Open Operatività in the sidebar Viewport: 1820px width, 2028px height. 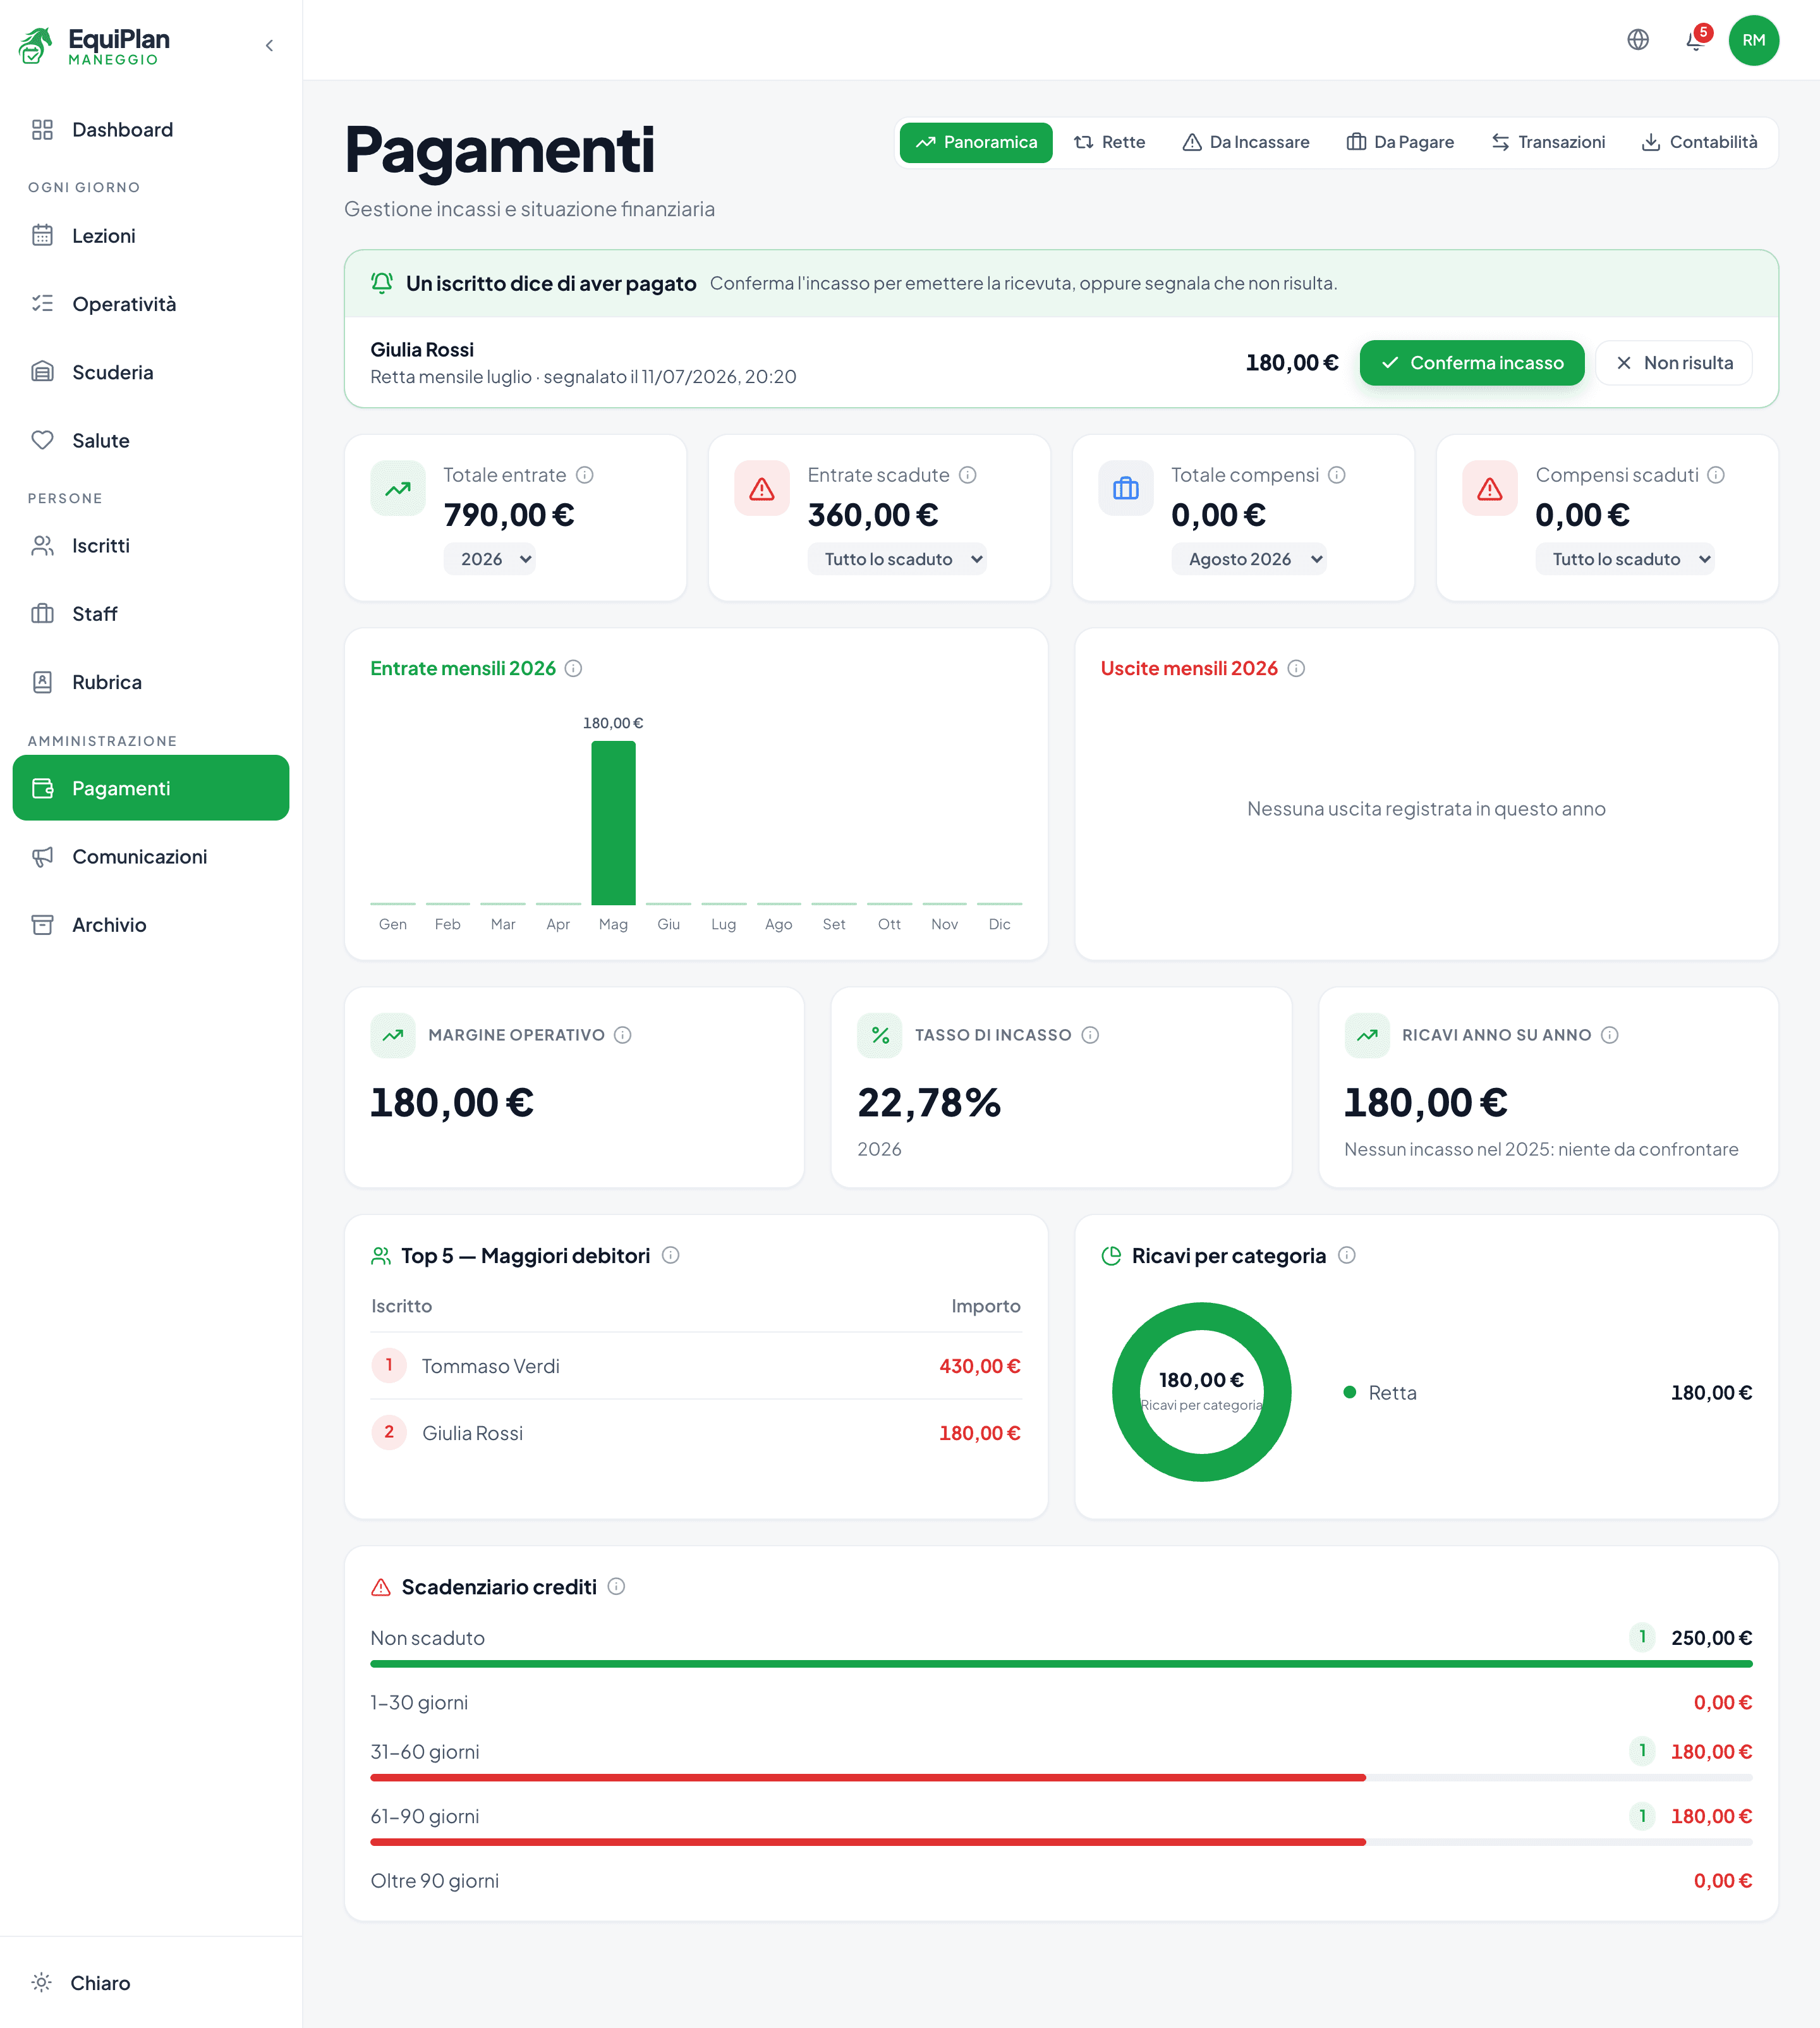tap(151, 304)
